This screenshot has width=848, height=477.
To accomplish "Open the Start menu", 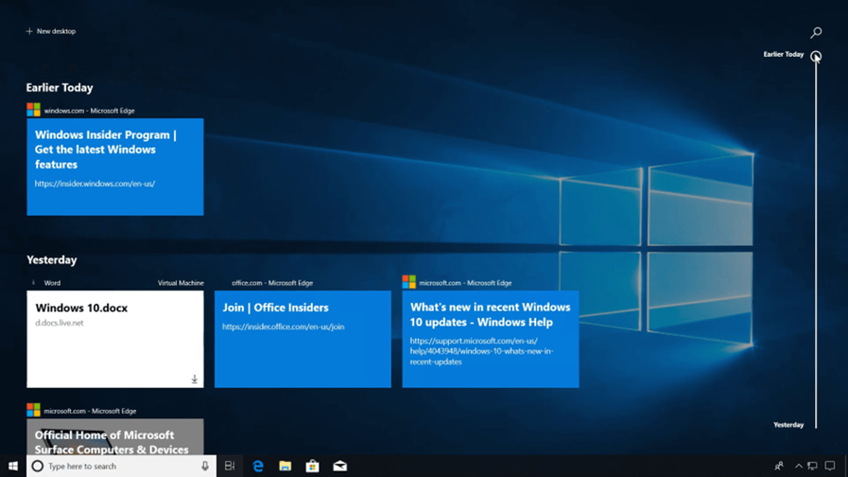I will pyautogui.click(x=12, y=466).
